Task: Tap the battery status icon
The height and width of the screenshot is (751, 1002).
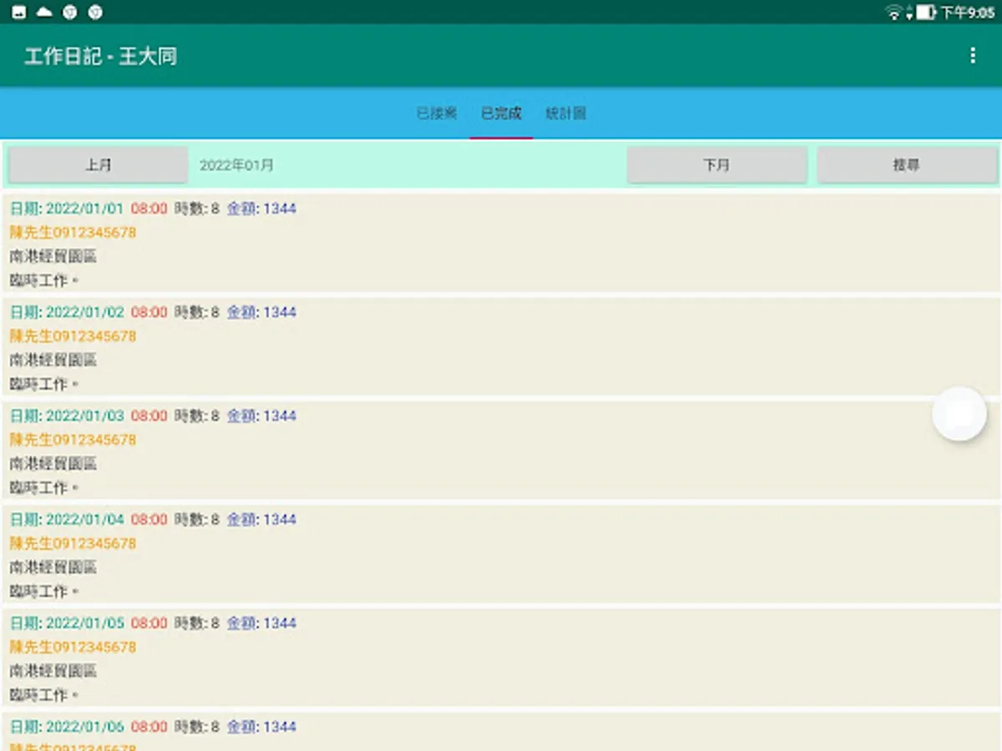Action: [x=925, y=12]
